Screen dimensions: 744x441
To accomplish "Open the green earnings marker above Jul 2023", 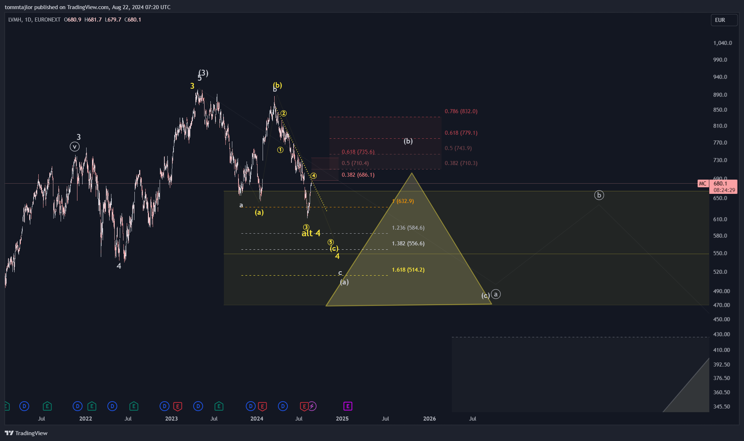I will point(219,406).
